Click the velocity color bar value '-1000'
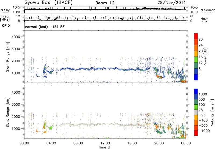This screenshot has width=215, height=149. click(204, 131)
